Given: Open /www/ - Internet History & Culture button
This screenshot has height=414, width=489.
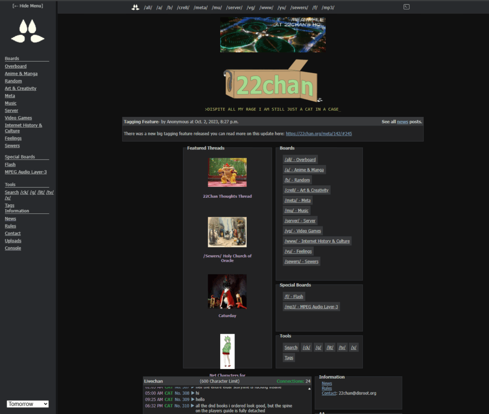Looking at the screenshot, I should point(317,241).
